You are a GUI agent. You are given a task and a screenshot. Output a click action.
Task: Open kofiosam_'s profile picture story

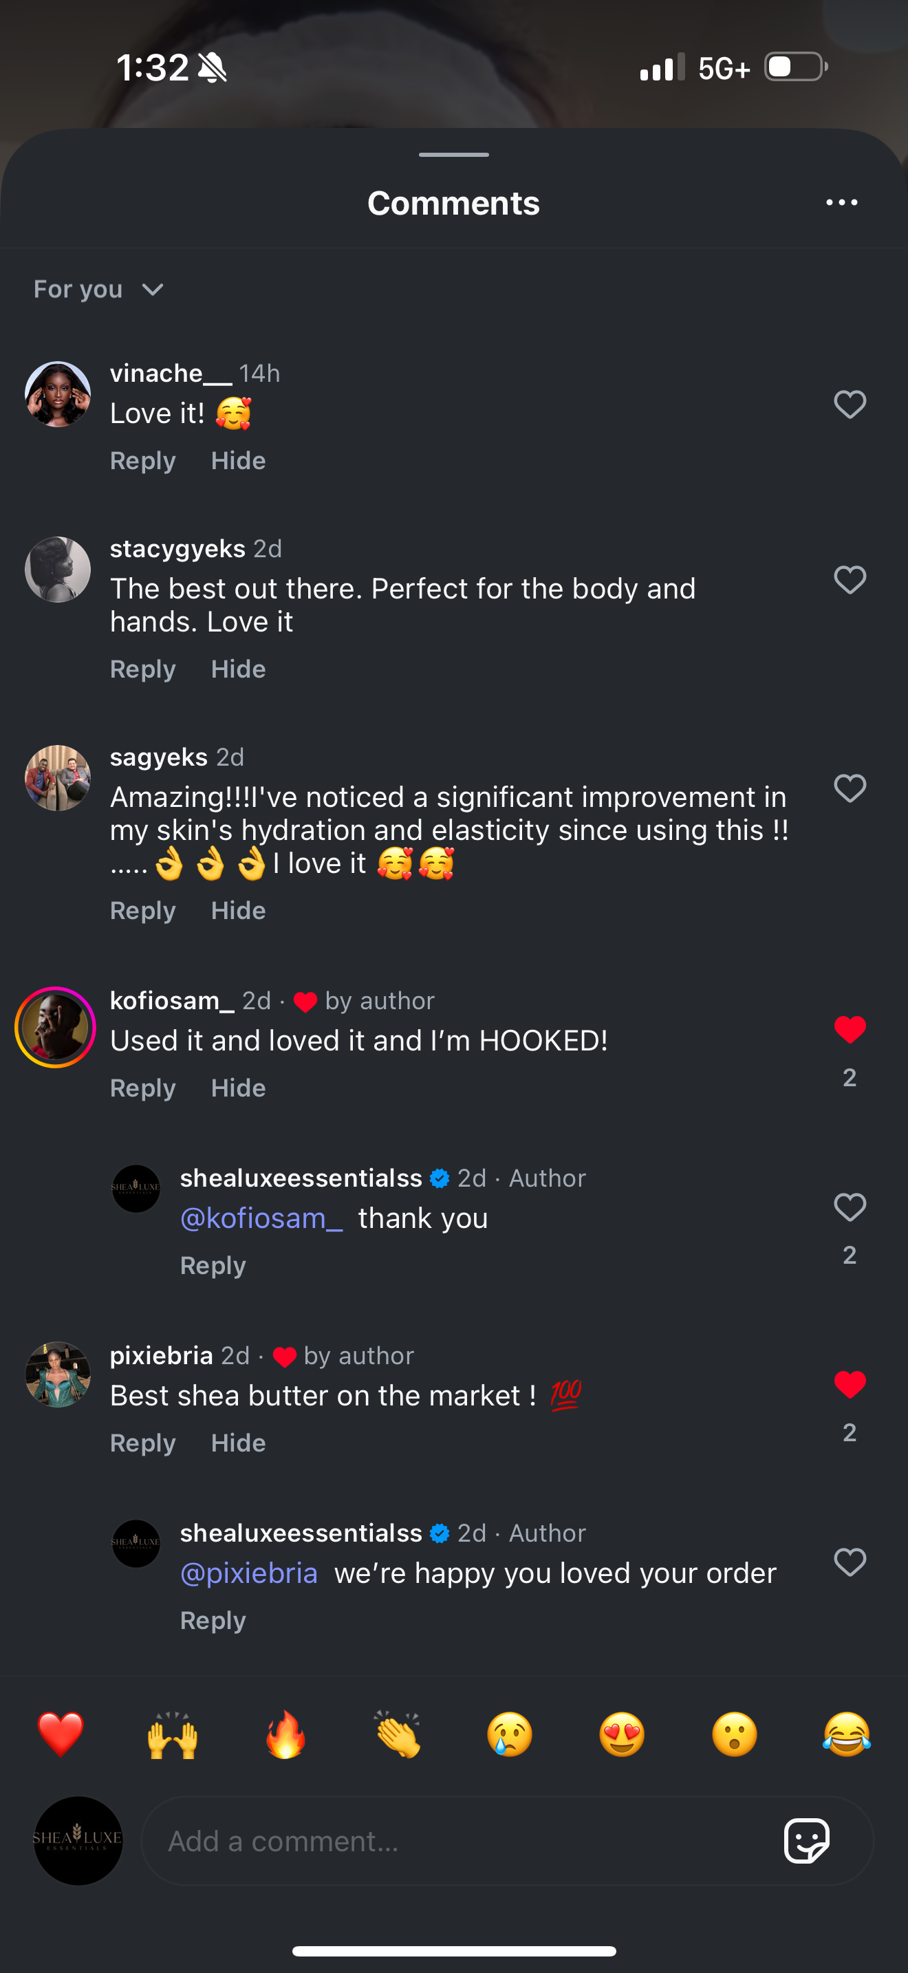56,1028
